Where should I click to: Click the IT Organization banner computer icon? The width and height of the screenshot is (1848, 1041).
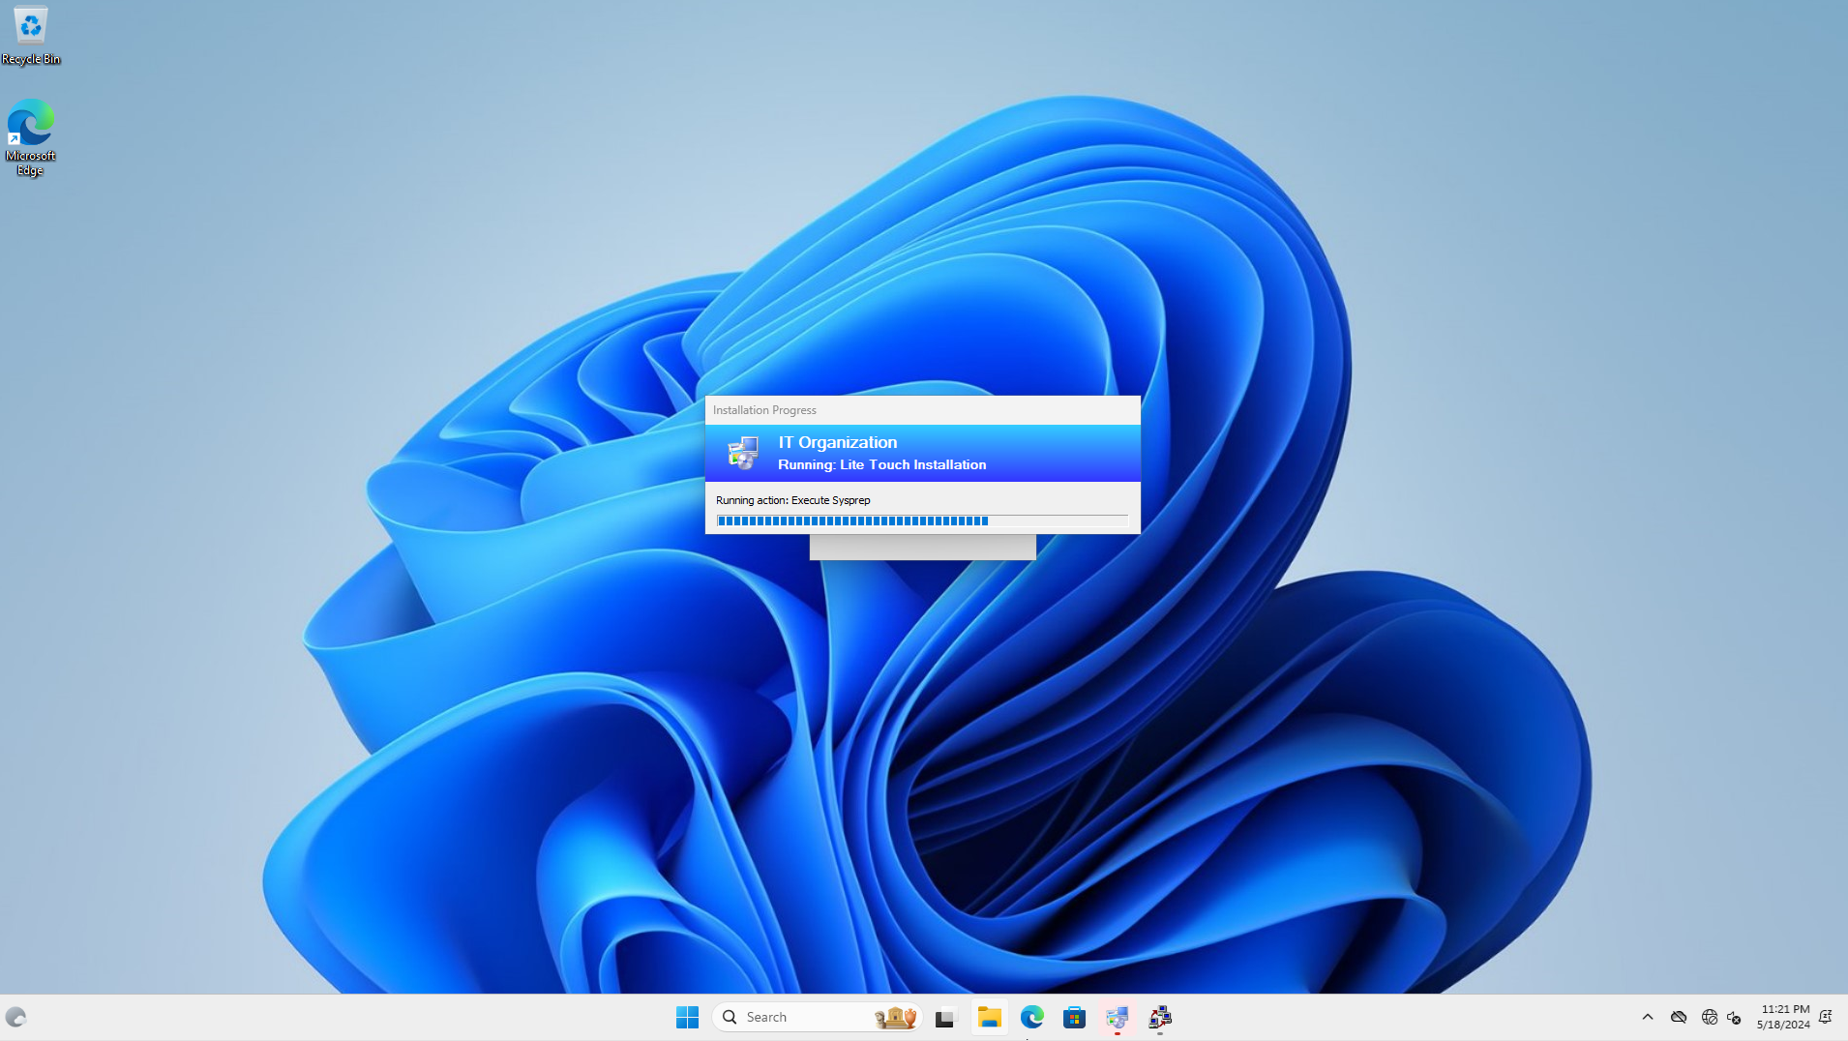[742, 453]
